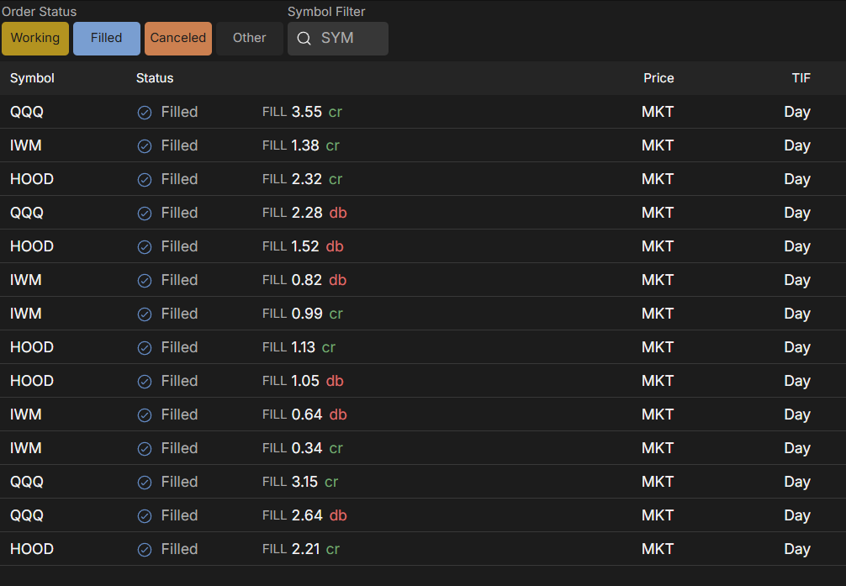Click the FILL 2.21 cr value
This screenshot has width=846, height=586.
(301, 549)
